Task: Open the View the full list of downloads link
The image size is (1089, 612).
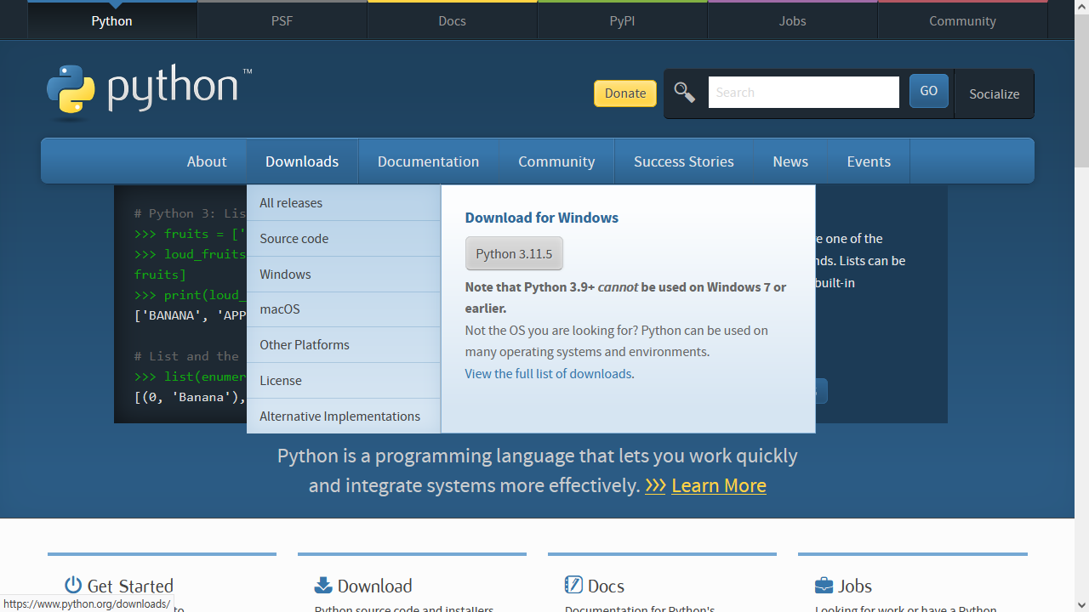Action: click(x=548, y=374)
